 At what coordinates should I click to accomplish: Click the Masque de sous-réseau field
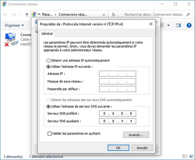(x=118, y=81)
